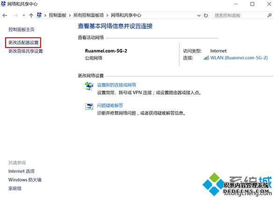This screenshot has height=198, width=274.
Task: Open Internet 选项 link
Action: (21, 171)
